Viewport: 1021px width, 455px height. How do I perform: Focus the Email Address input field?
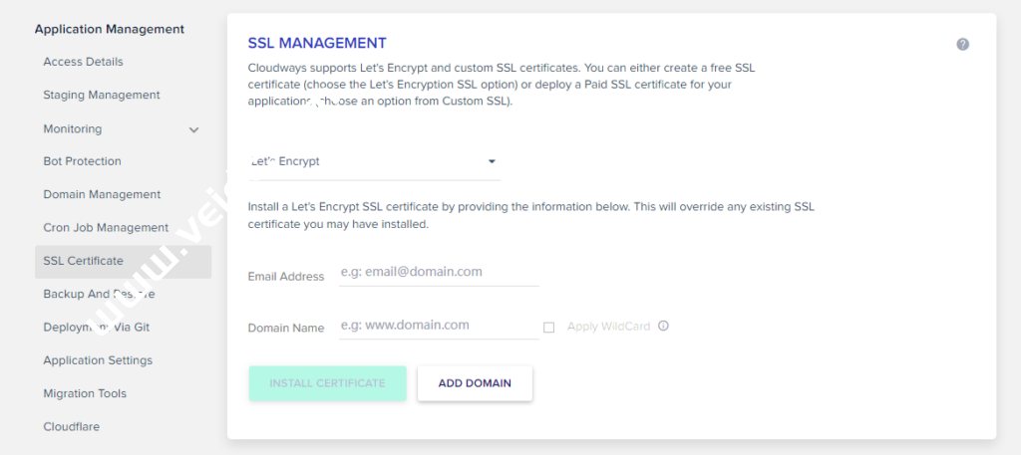click(439, 272)
